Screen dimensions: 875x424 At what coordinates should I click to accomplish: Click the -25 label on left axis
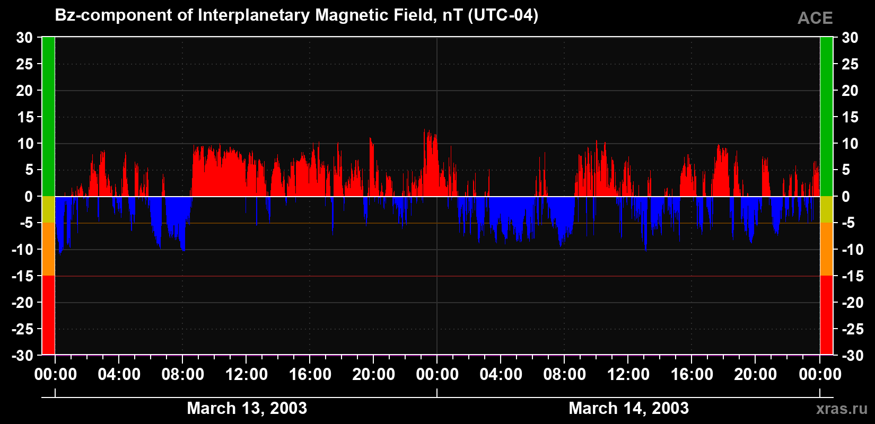tap(22, 329)
